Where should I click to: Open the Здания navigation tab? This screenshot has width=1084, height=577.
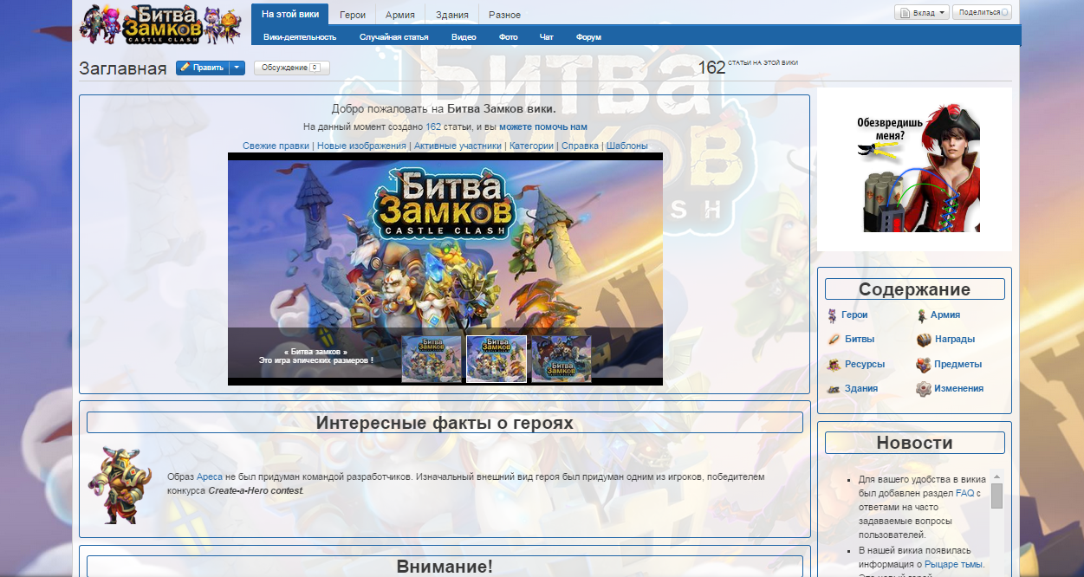(452, 15)
